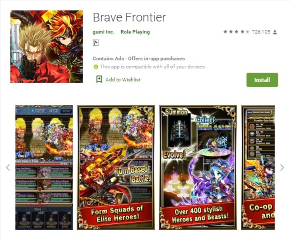Click the reviewer person icon beside 726,105
This screenshot has width=290, height=239.
(x=275, y=32)
